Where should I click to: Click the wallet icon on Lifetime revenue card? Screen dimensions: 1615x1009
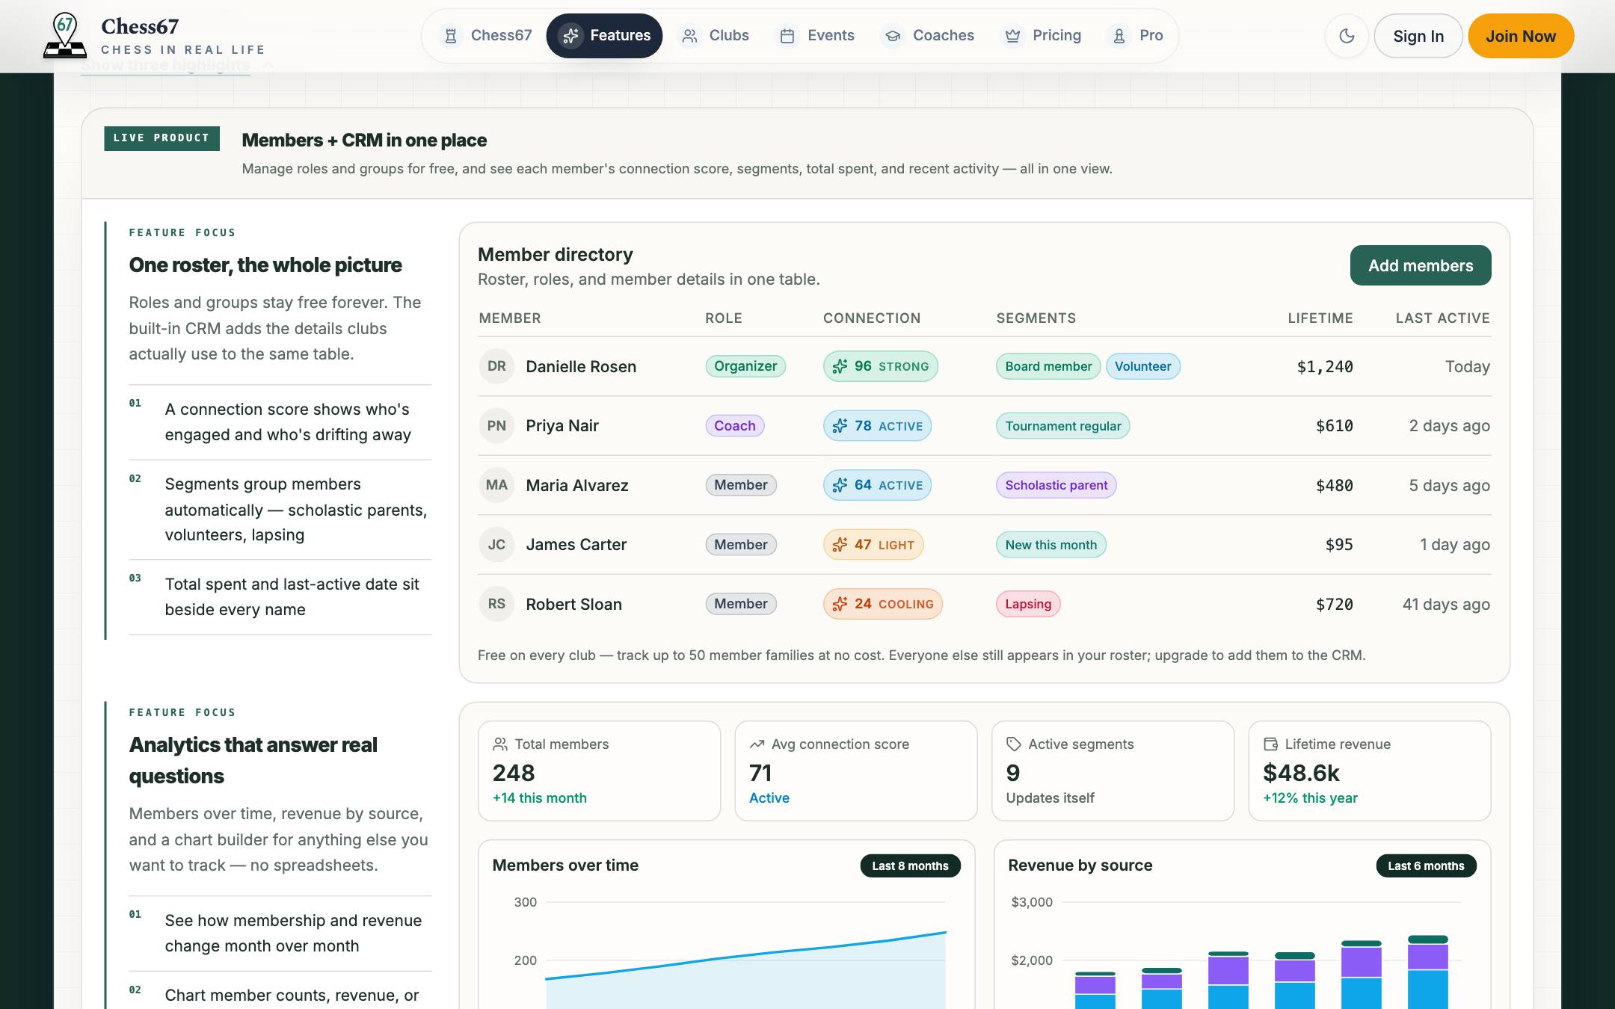(1270, 744)
